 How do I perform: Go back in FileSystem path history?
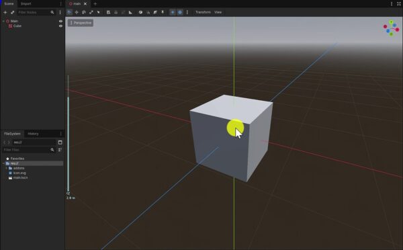coord(5,142)
